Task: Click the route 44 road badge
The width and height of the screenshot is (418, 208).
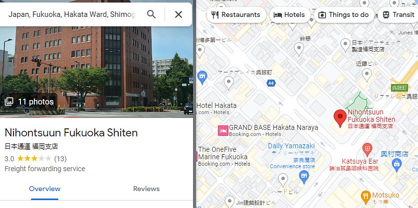Action: click(x=271, y=83)
